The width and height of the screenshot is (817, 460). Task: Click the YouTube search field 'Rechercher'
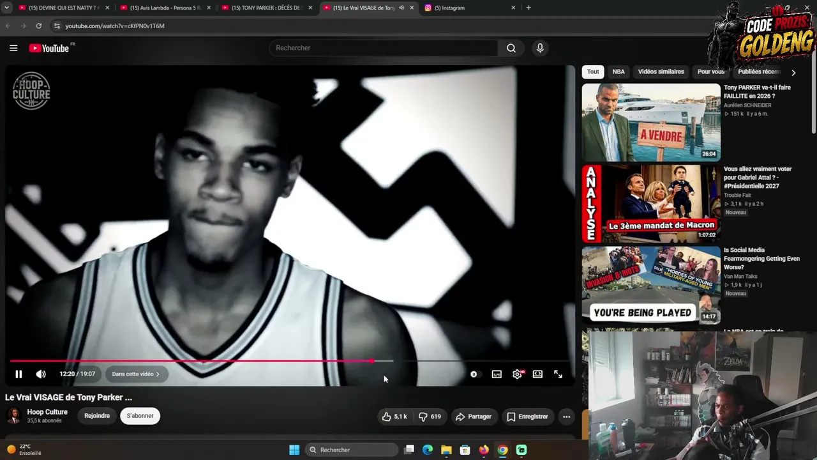tap(384, 48)
